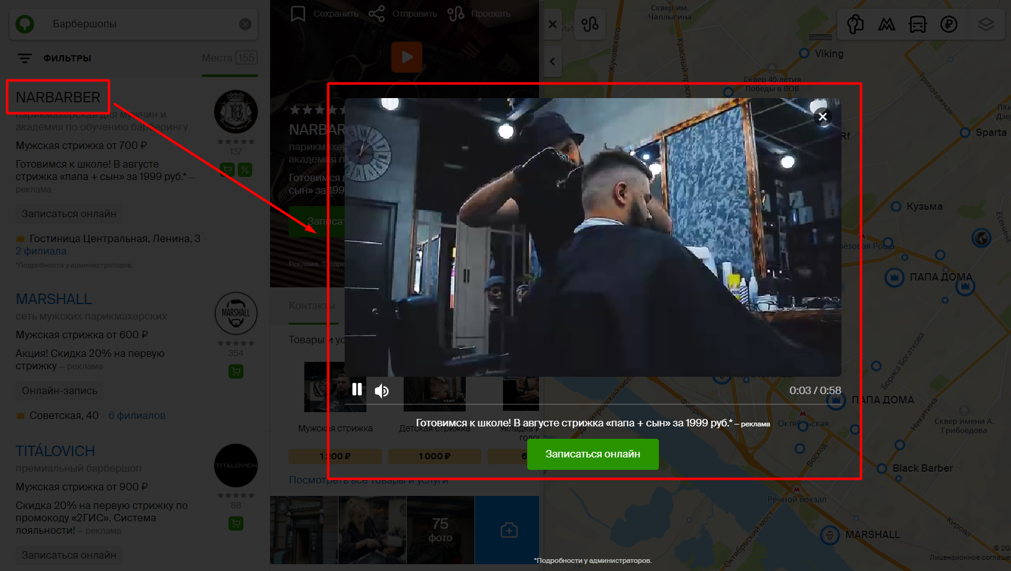Open NARBARBER cart icon
Screen dimensions: 1011x571
(227, 169)
